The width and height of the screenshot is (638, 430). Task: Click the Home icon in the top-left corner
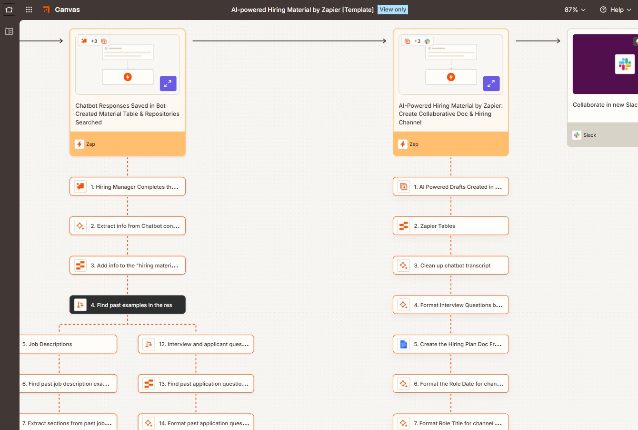tap(9, 10)
